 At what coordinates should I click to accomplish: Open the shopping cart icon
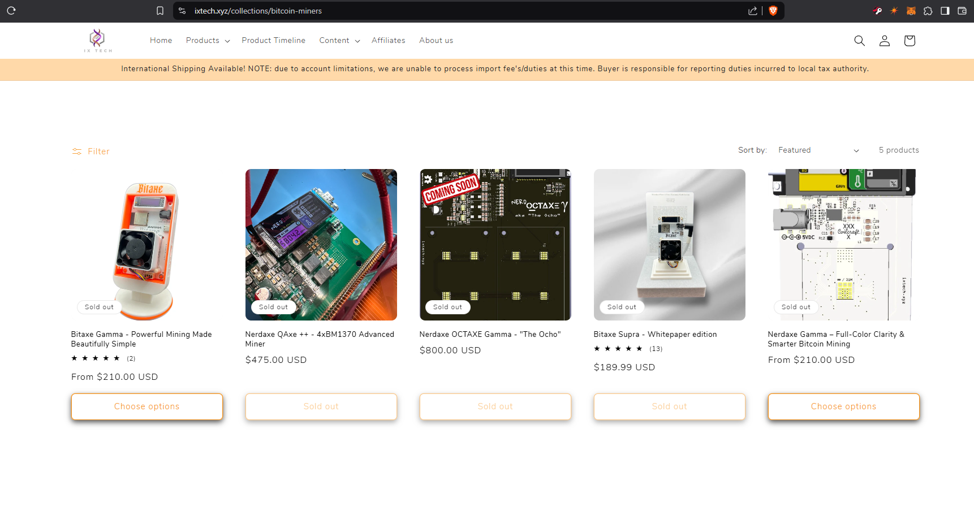(x=910, y=41)
